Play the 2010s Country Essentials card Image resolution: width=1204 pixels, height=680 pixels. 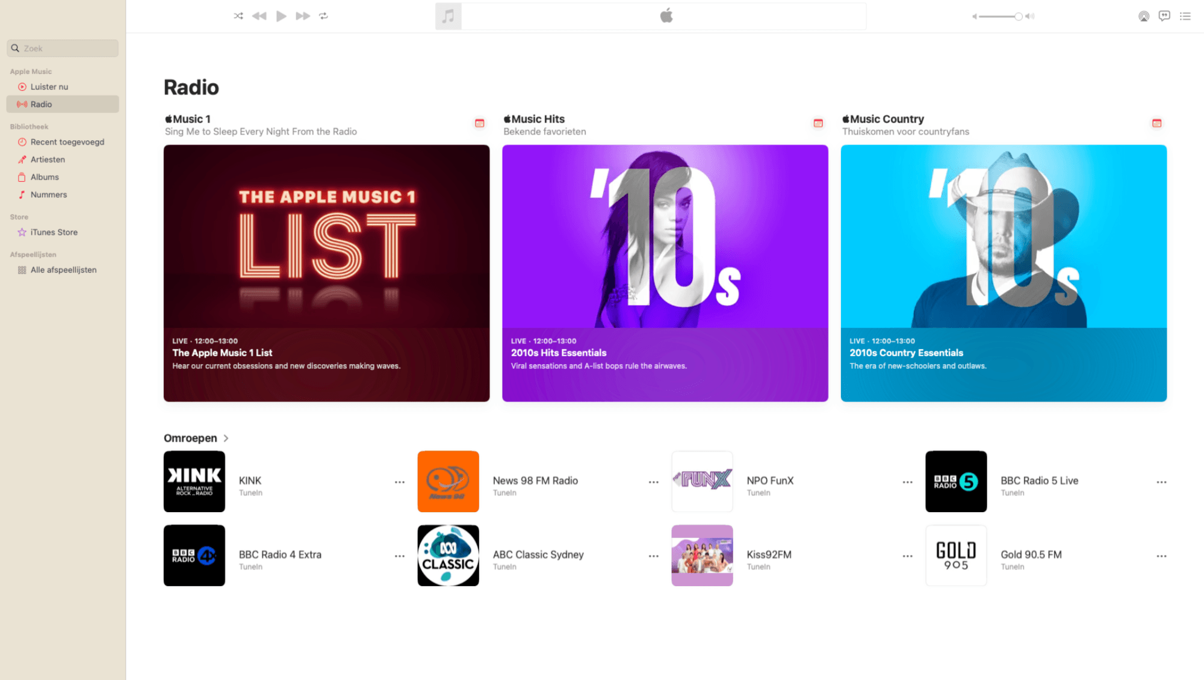point(1004,273)
